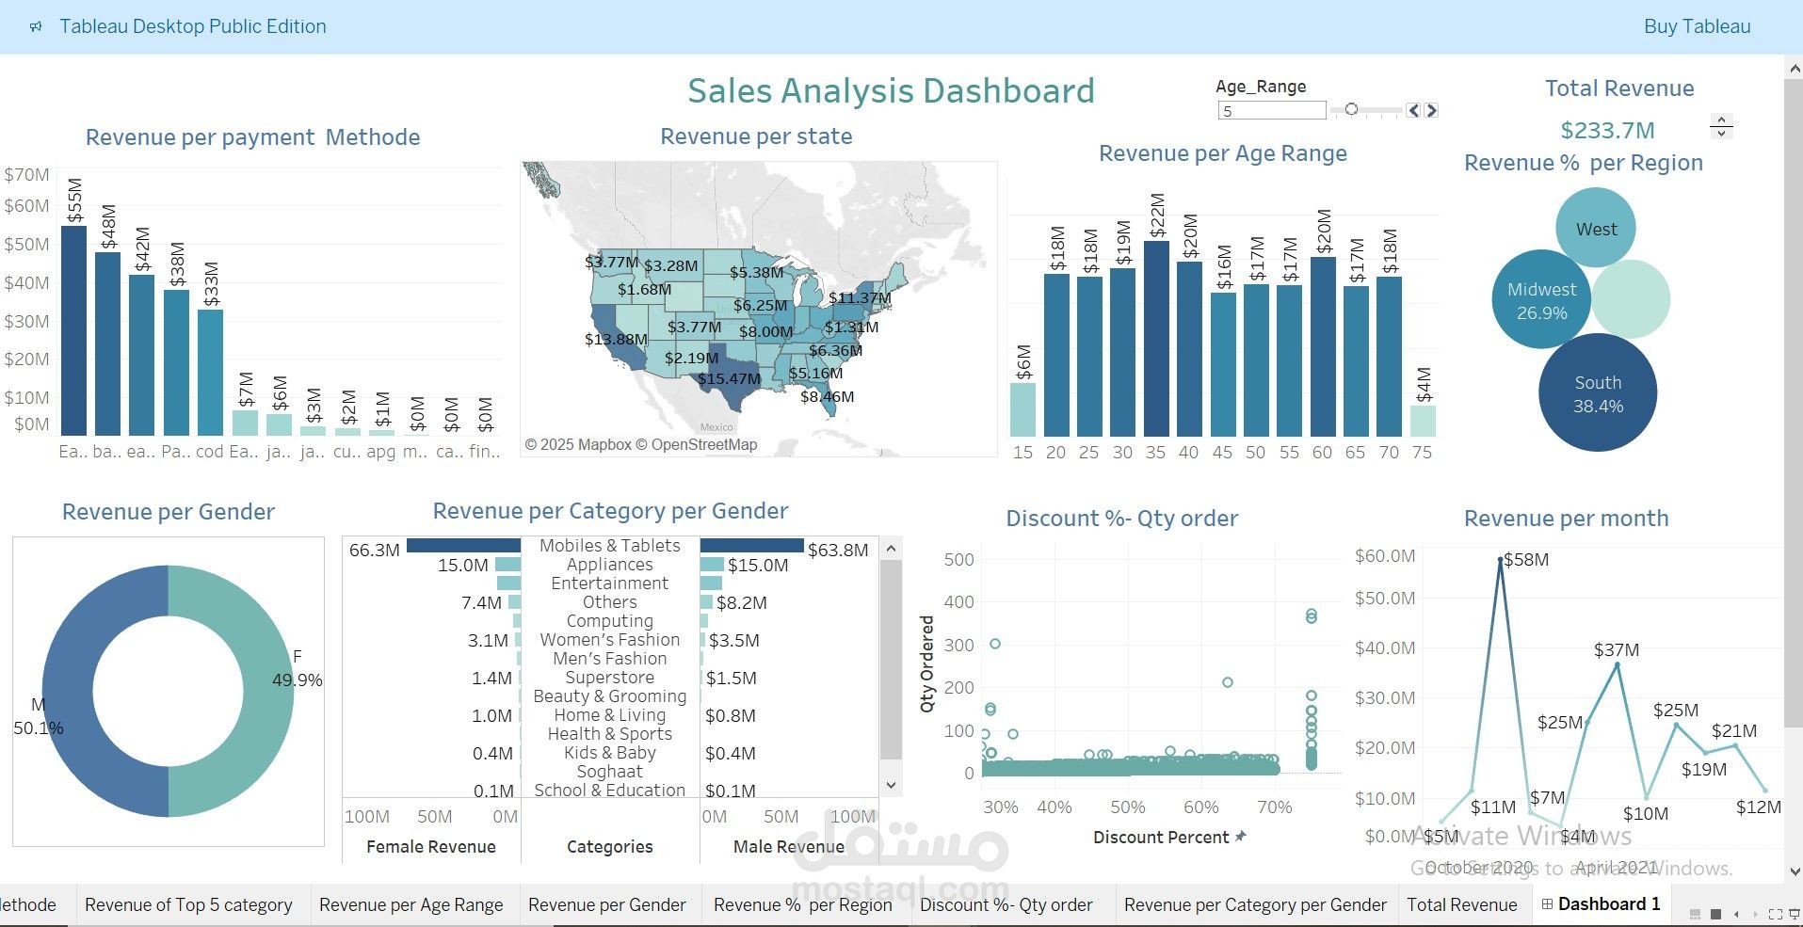Viewport: 1803px width, 927px height.
Task: Click the male Mobiles & Tablets $63.8M bar
Action: [x=752, y=546]
